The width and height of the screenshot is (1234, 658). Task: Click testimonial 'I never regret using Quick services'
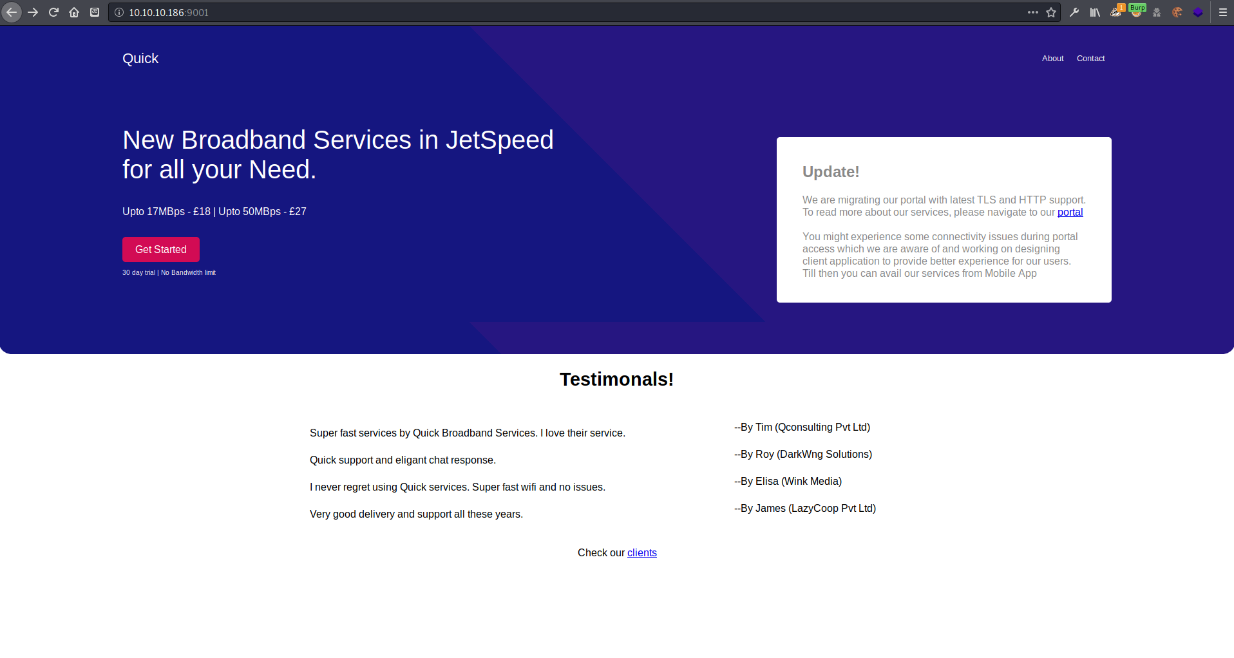click(457, 487)
